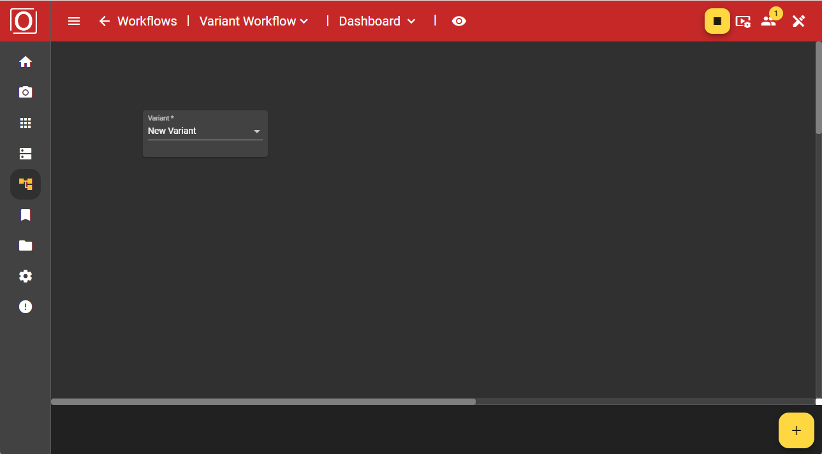Open the Home section in the sidebar
Image resolution: width=822 pixels, height=454 pixels.
point(26,61)
